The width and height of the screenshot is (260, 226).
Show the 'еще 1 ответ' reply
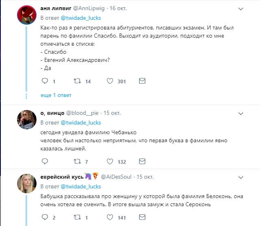point(56,95)
